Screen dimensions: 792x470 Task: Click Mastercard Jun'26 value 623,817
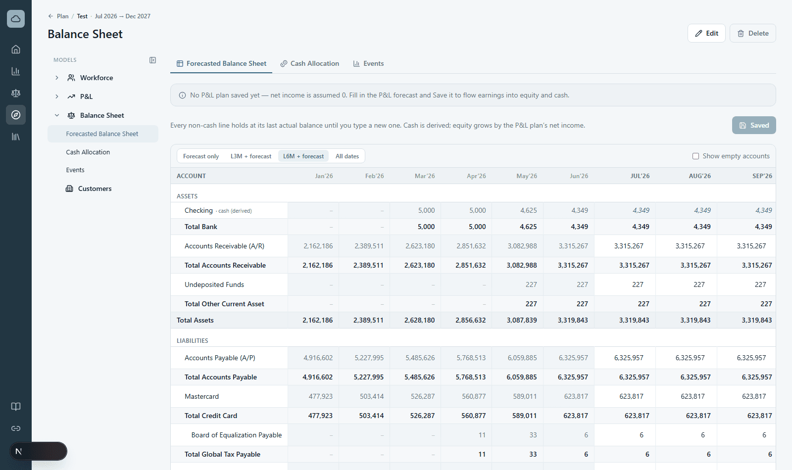click(576, 396)
